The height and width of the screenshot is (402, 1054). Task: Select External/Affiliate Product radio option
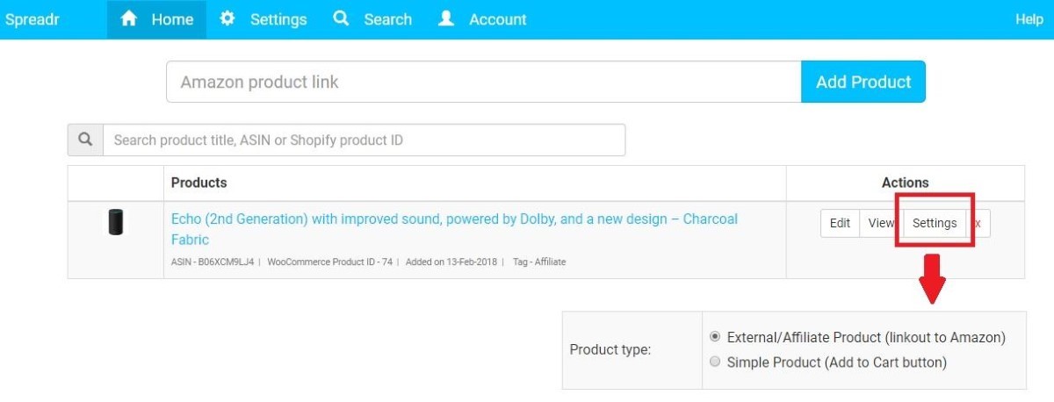pos(715,337)
